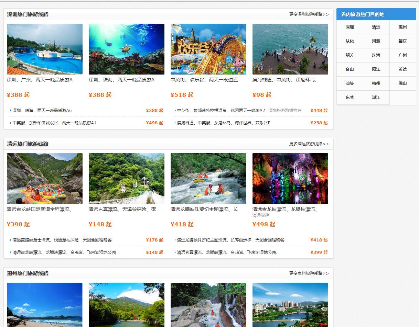Screen dimensions: 419x327
Task: Click the 清远旅游 tag link
Action: pos(260,216)
